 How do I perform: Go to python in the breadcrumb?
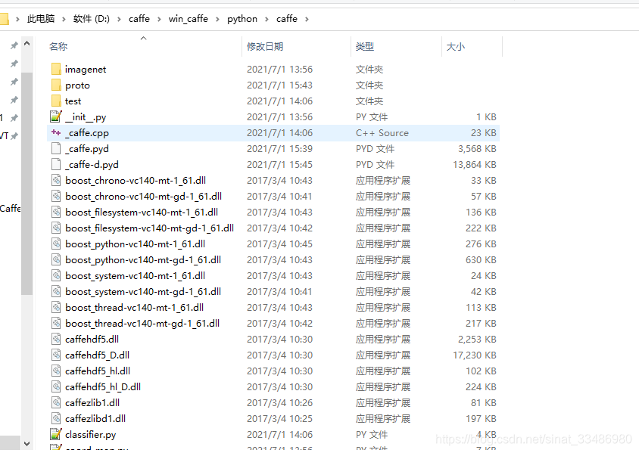[242, 19]
